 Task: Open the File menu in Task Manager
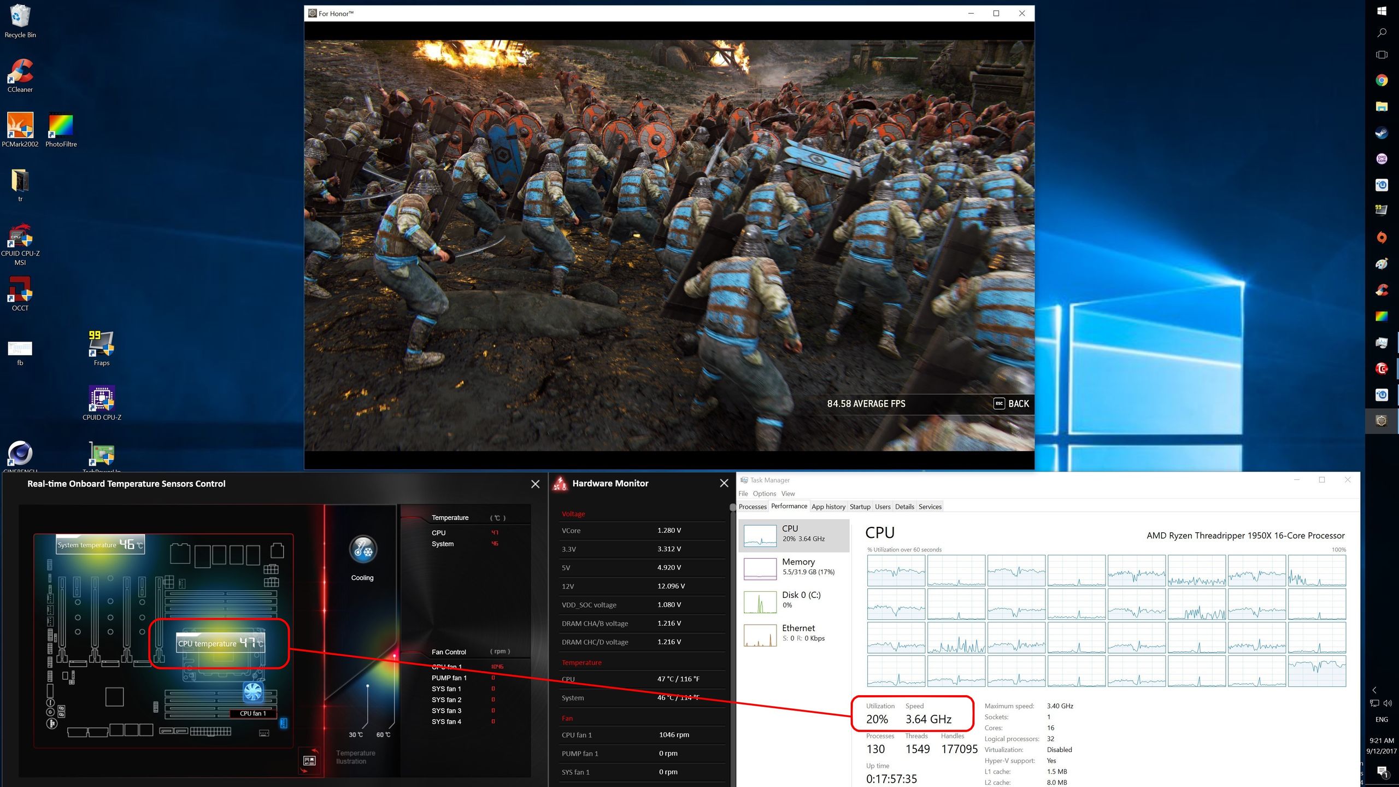743,494
